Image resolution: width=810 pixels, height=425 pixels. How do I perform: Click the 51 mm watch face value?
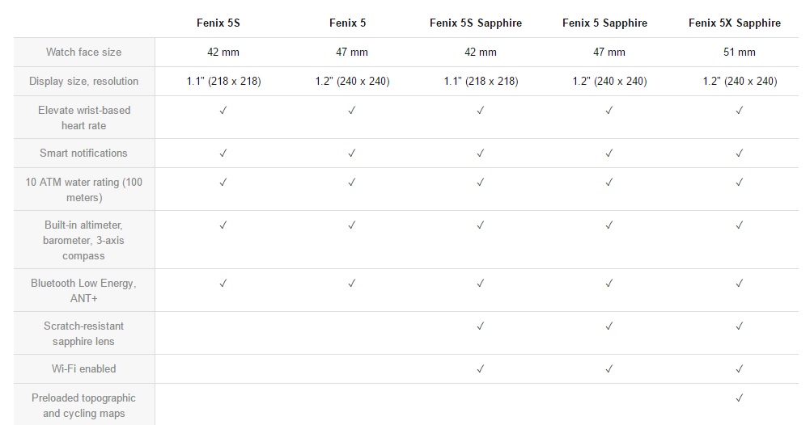coord(740,52)
